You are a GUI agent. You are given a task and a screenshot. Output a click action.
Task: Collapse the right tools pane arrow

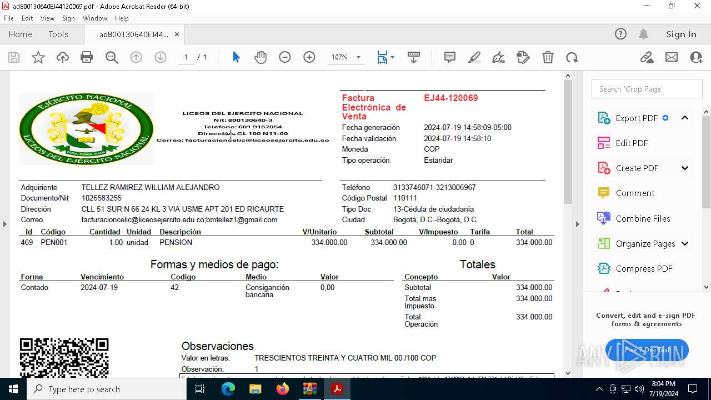pos(577,224)
